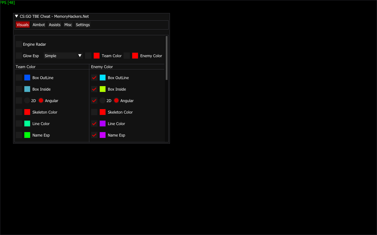Change the lime enemy Box Inside color
Image resolution: width=377 pixels, height=235 pixels.
[x=103, y=89]
